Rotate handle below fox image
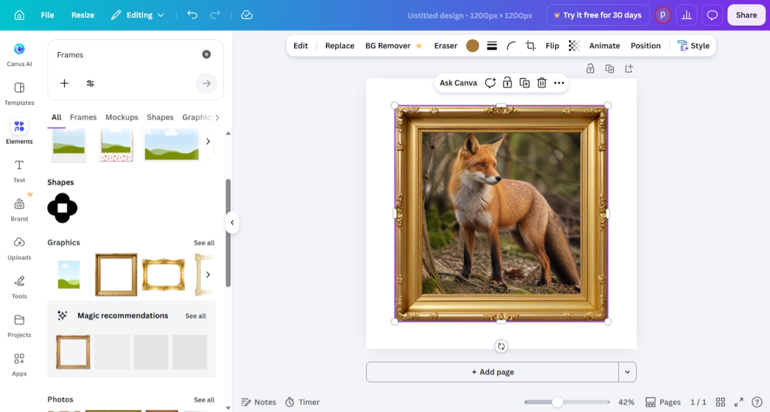 501,346
